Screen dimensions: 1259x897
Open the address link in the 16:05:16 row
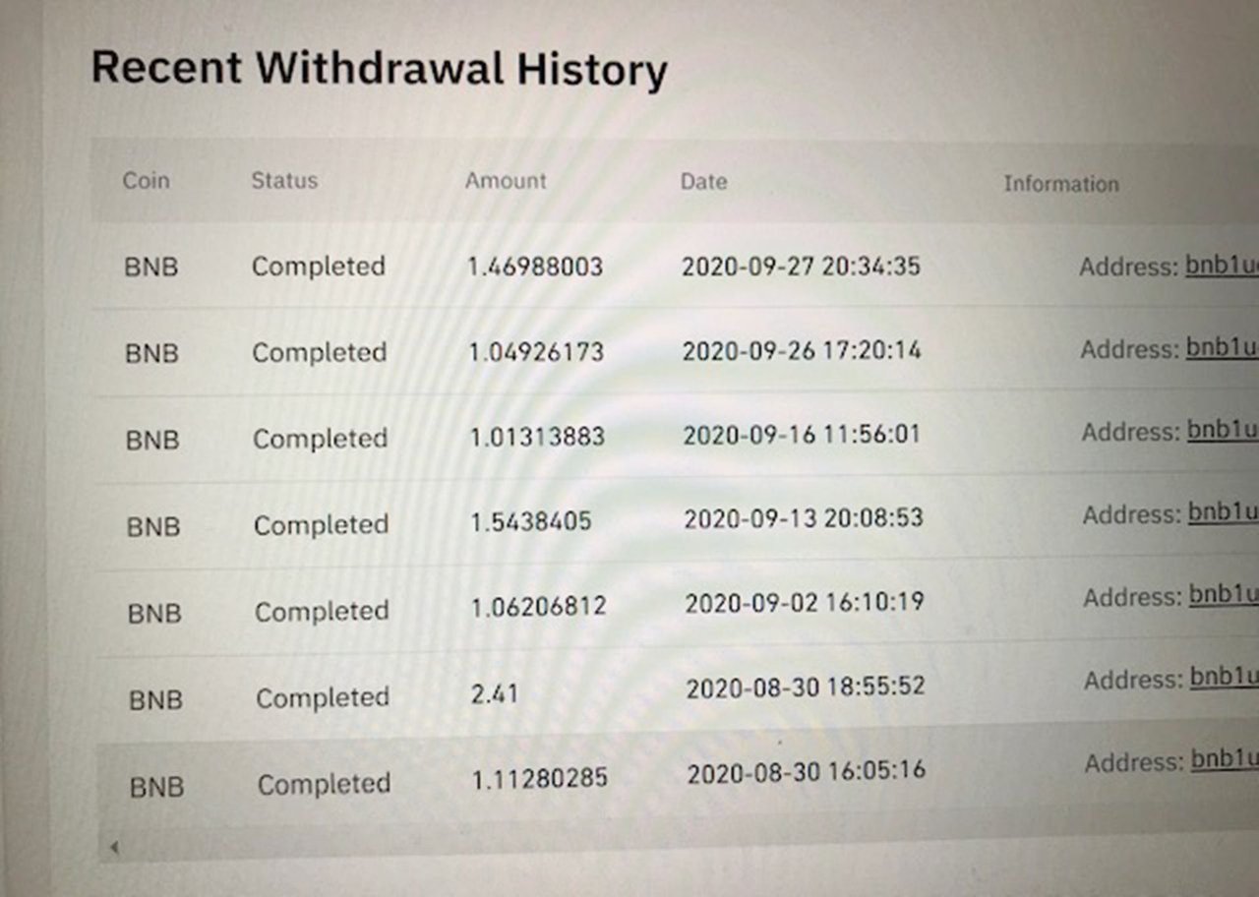(x=1225, y=760)
